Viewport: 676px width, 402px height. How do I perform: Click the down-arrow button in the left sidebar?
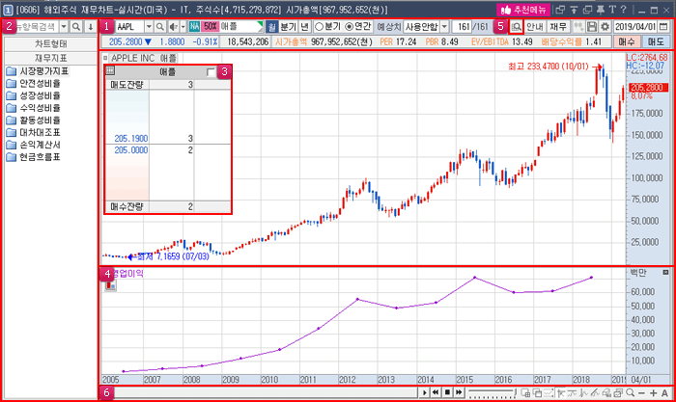[91, 27]
